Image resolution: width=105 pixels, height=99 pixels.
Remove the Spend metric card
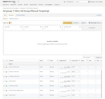[21, 27]
